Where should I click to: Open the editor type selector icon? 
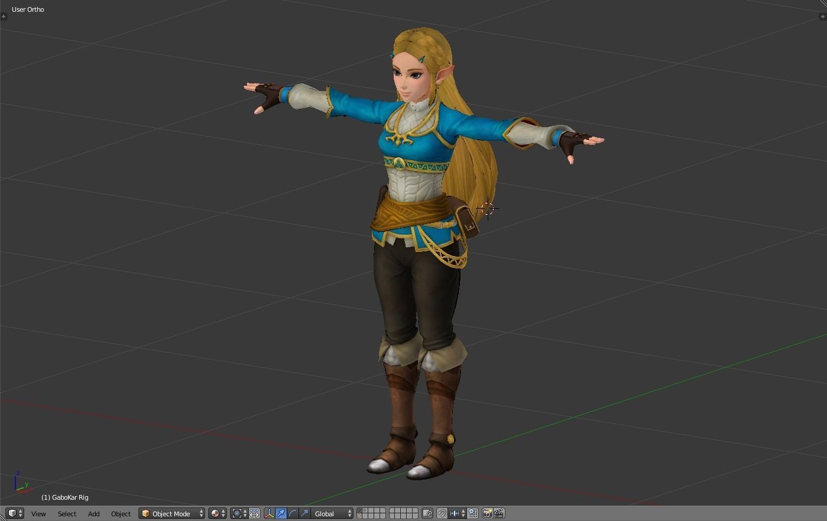coord(11,513)
